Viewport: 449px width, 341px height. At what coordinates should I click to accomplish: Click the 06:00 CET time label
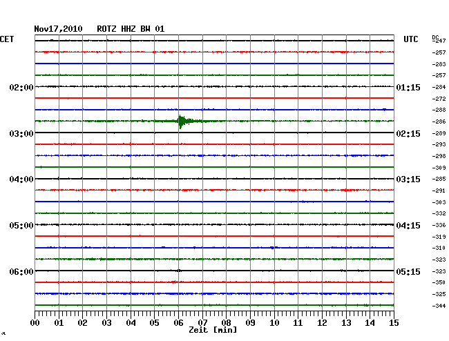click(21, 271)
